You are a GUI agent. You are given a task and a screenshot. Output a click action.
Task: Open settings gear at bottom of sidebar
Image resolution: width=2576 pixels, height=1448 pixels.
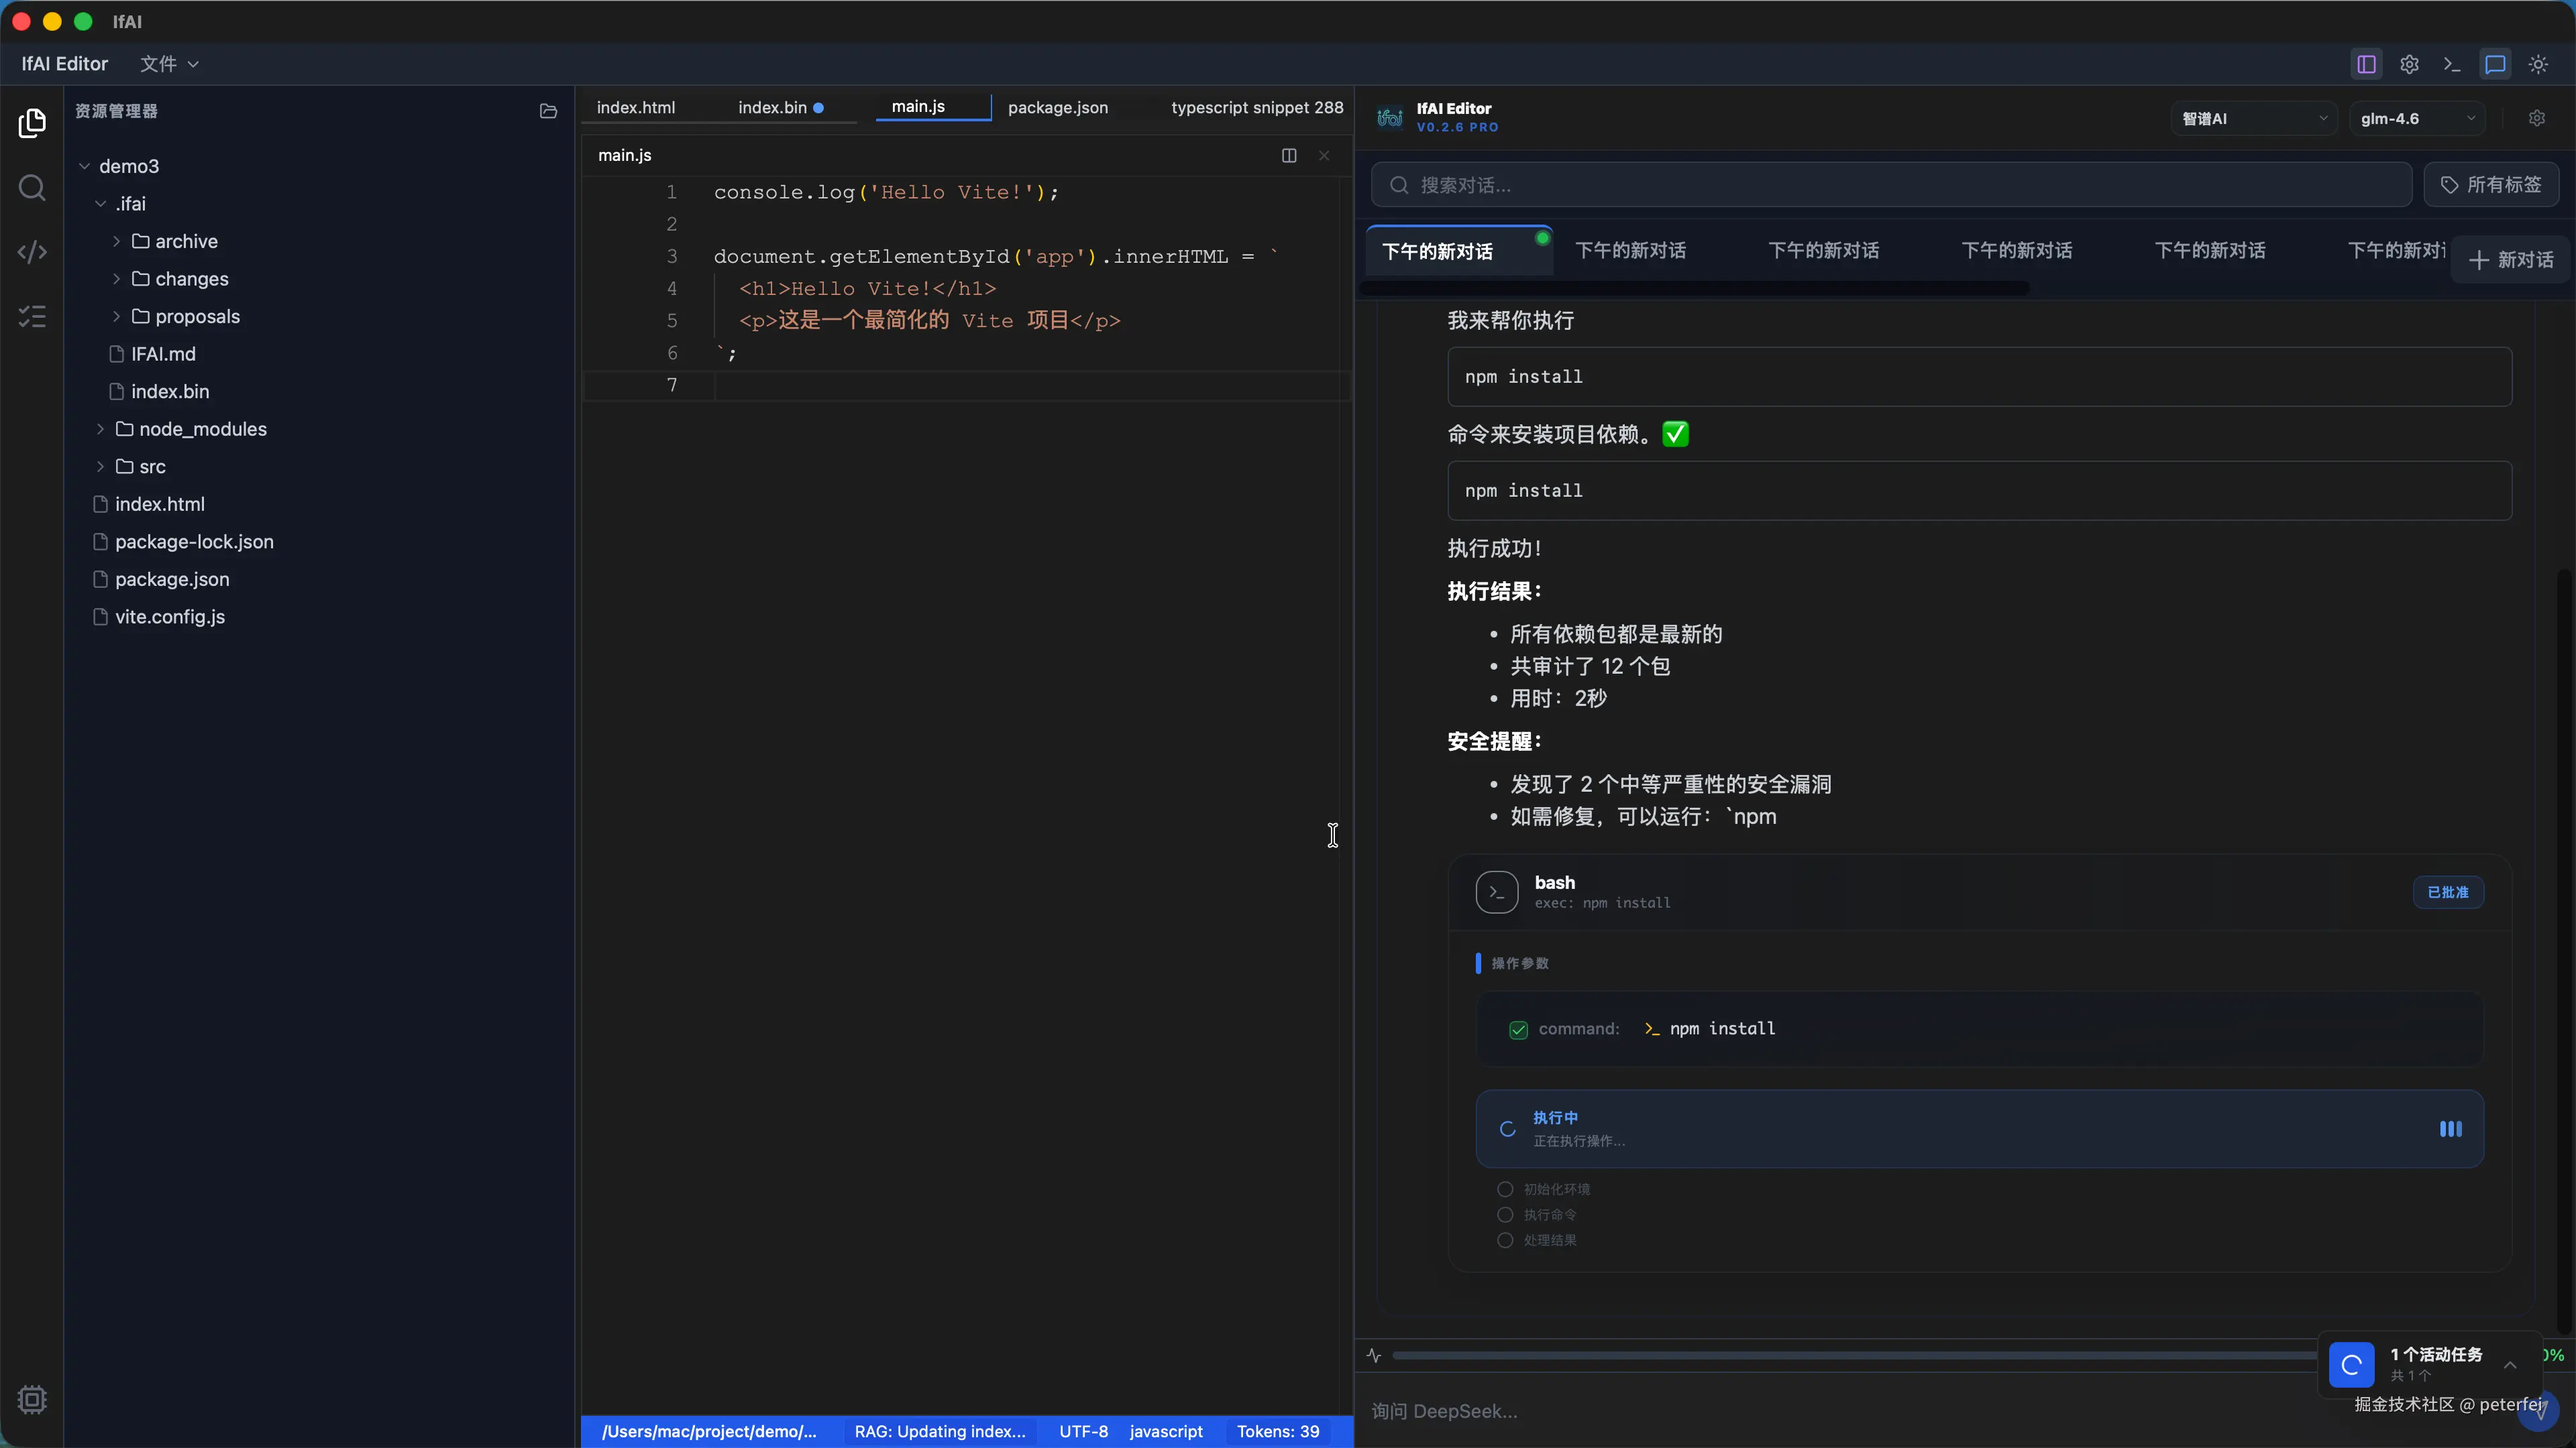[32, 1399]
